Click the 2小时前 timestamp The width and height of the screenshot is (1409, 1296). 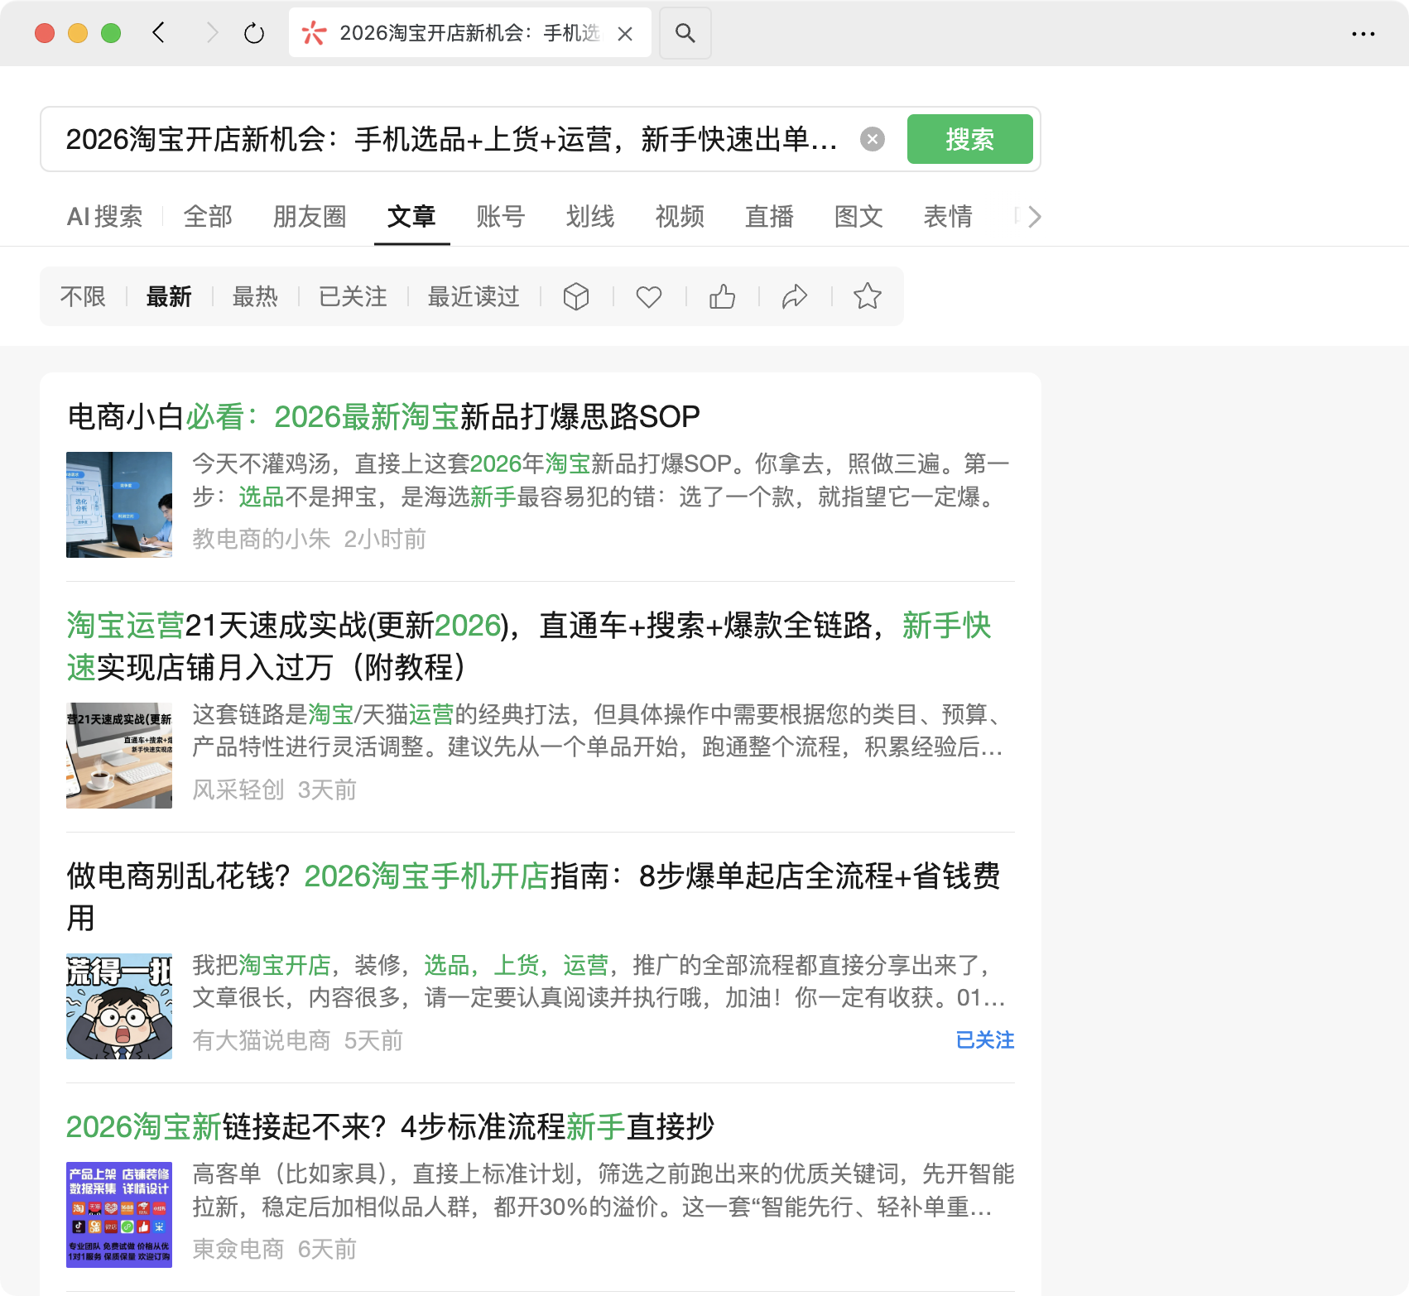(385, 540)
